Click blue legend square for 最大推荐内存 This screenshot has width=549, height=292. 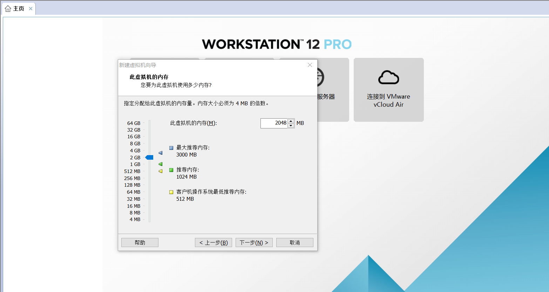point(171,148)
